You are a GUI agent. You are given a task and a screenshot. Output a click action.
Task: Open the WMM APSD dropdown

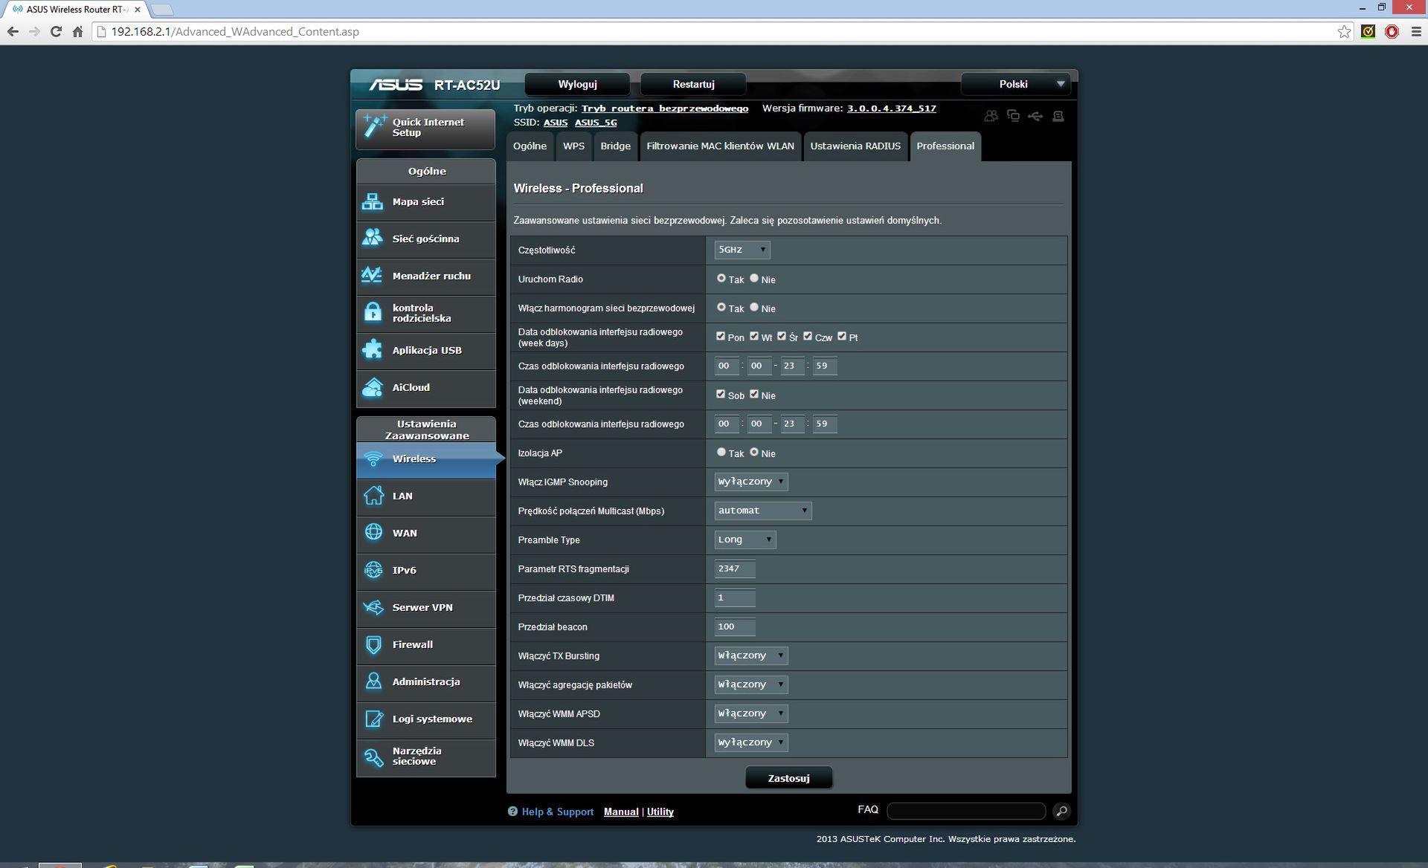[751, 714]
